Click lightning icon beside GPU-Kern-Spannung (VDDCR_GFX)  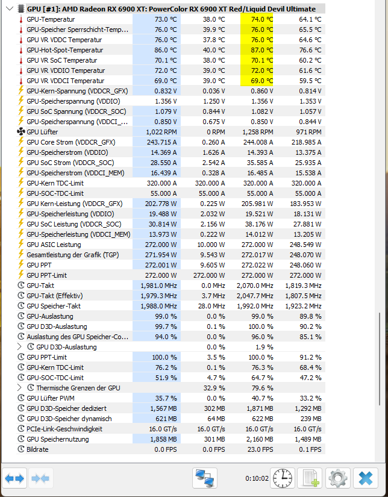pyautogui.click(x=21, y=90)
